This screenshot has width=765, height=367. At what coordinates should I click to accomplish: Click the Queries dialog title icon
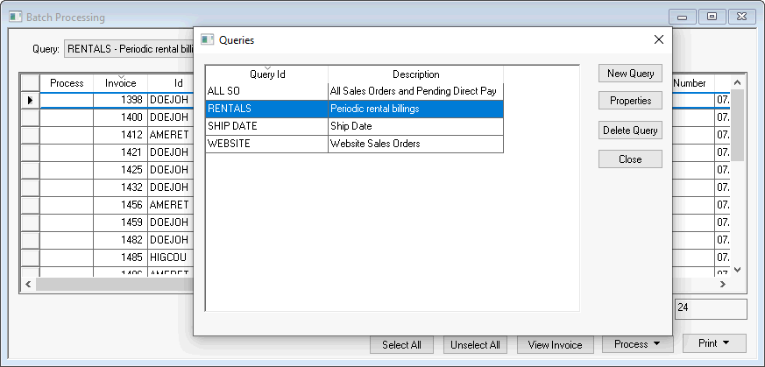[208, 39]
